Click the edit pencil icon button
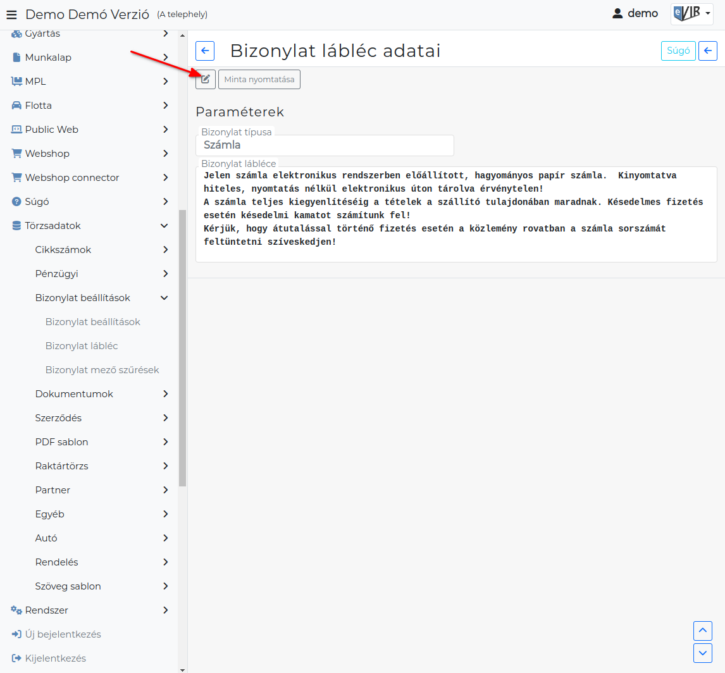The width and height of the screenshot is (725, 673). tap(206, 80)
